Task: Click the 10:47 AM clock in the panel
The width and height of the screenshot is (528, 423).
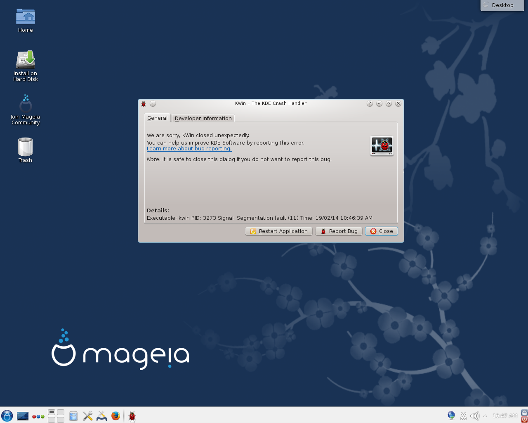Action: click(x=505, y=416)
